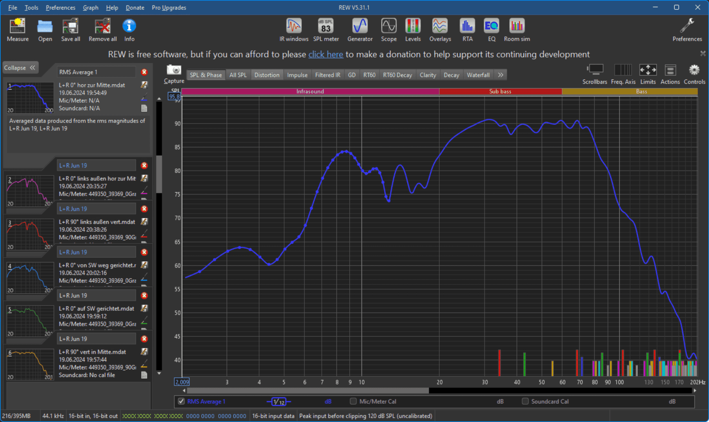709x422 pixels.
Task: Select the Impulse tab
Action: pyautogui.click(x=297, y=75)
